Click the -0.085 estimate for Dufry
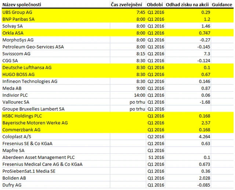Viewport: 235px width, 190px height. click(x=204, y=185)
